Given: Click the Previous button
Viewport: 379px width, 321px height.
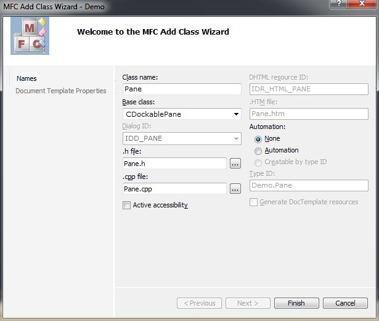Looking at the screenshot, I should 199,303.
